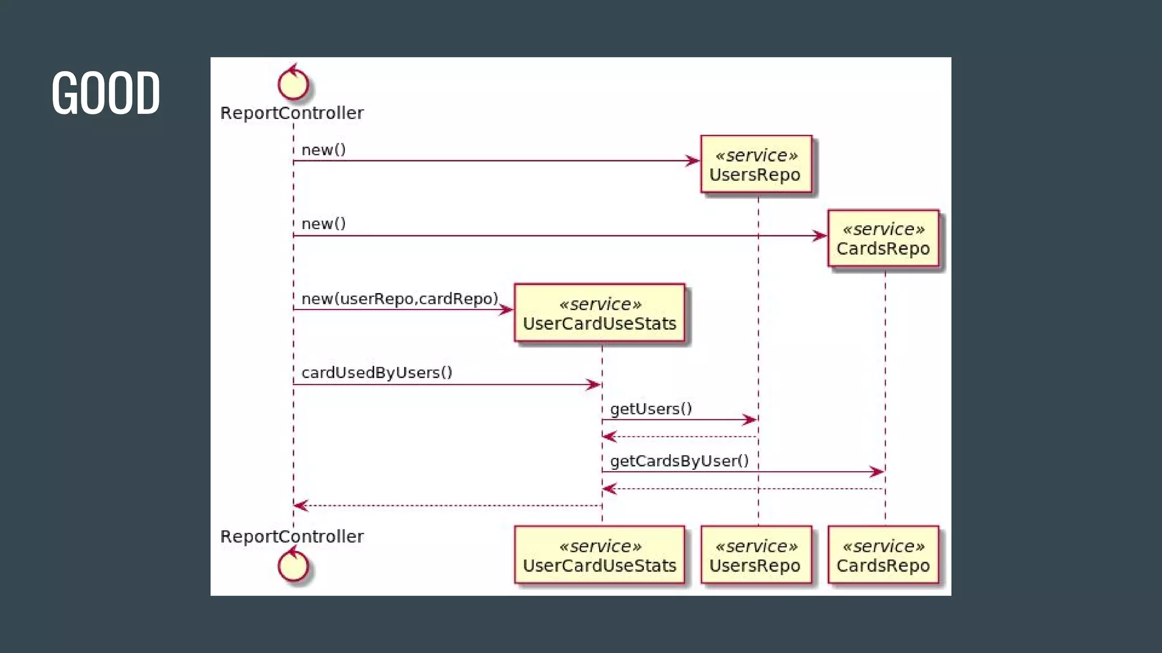Click the top ReportController text label
The image size is (1162, 653).
point(292,113)
